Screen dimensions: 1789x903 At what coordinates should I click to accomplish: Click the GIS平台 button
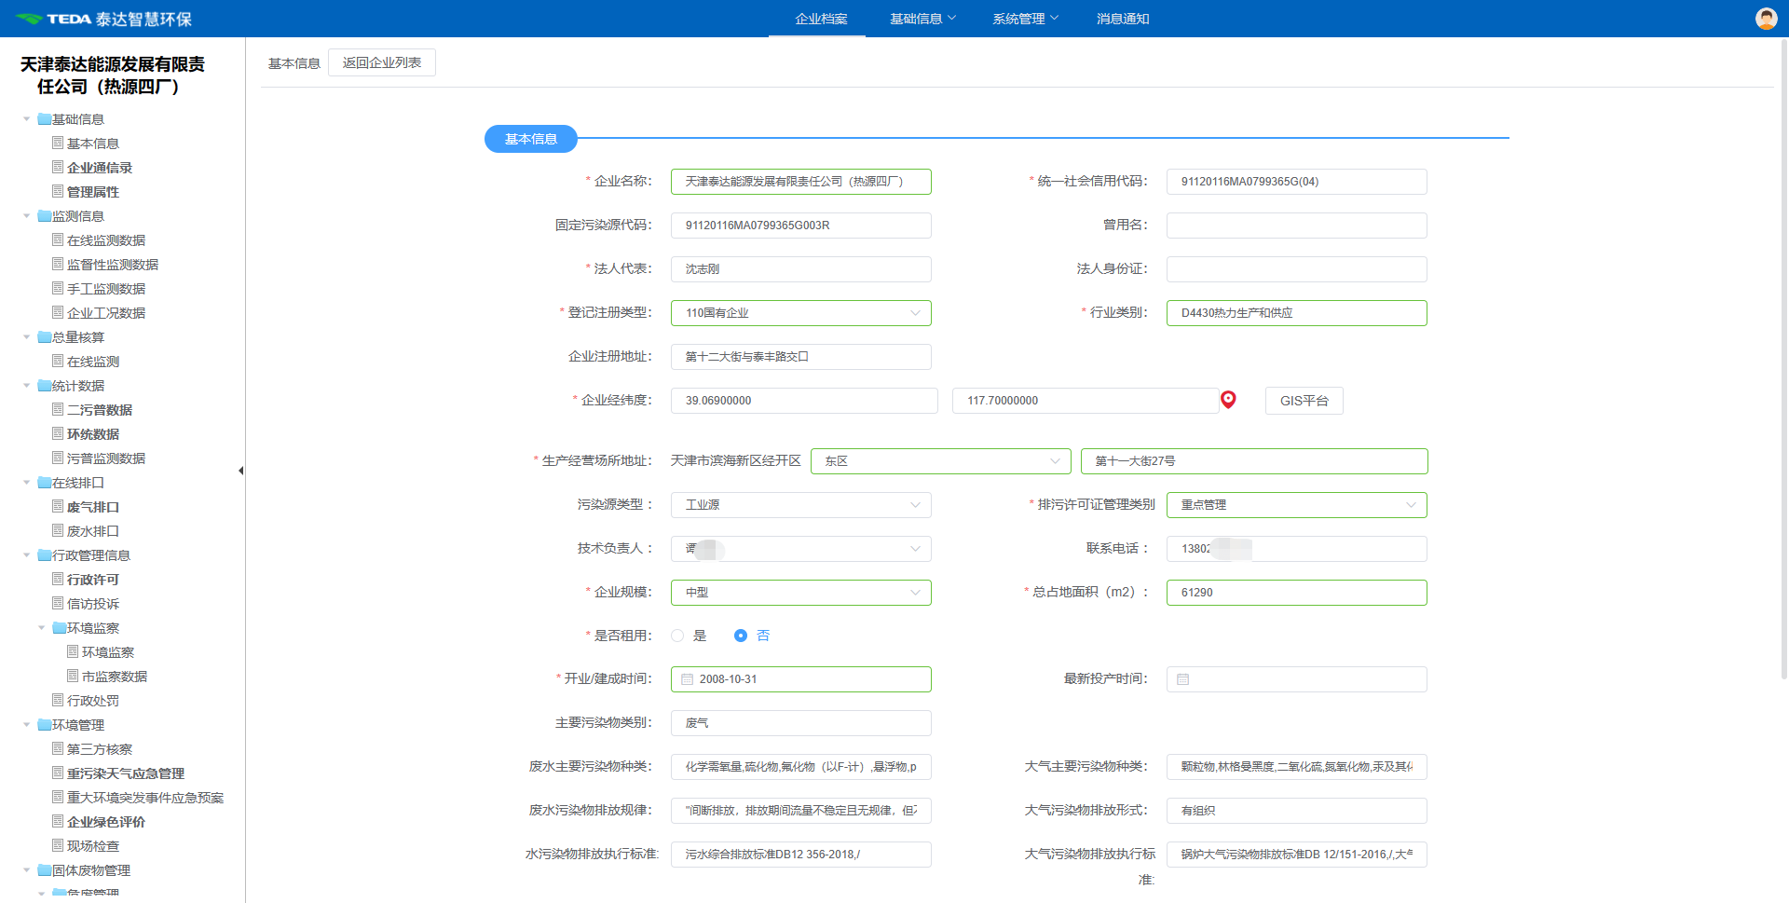[1304, 401]
